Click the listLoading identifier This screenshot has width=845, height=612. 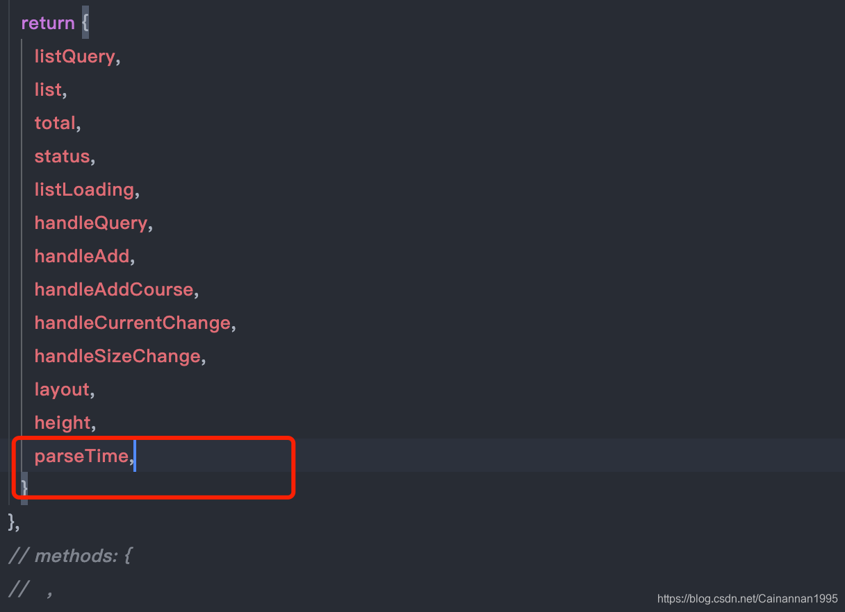point(84,189)
